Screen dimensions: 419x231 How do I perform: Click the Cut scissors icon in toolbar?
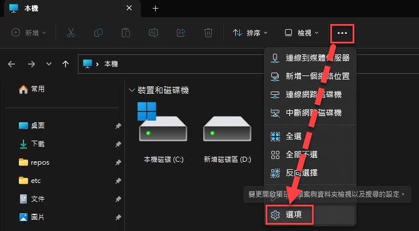[x=71, y=33]
